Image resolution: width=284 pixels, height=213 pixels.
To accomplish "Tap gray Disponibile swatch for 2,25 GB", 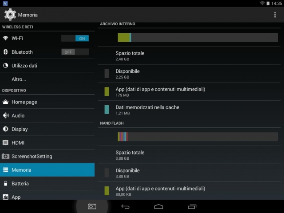I will coord(107,74).
